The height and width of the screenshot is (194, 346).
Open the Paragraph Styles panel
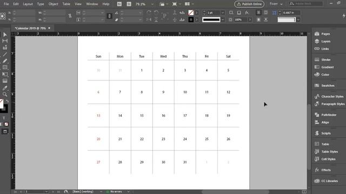[333, 104]
